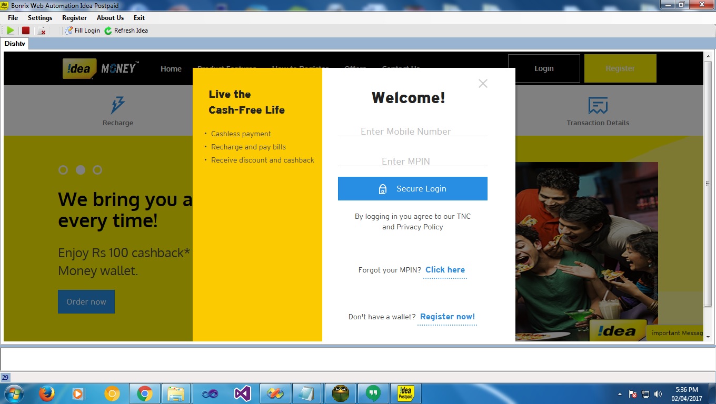Screen dimensions: 716x404
Task: Open the File menu
Action: (13, 18)
